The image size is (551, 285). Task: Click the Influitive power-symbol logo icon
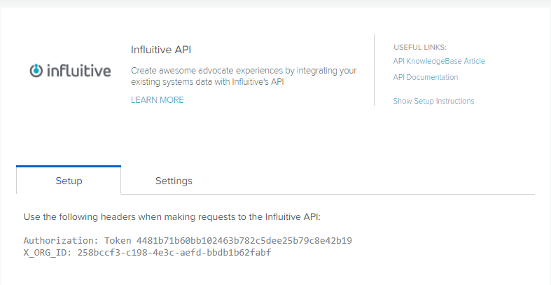click(36, 70)
